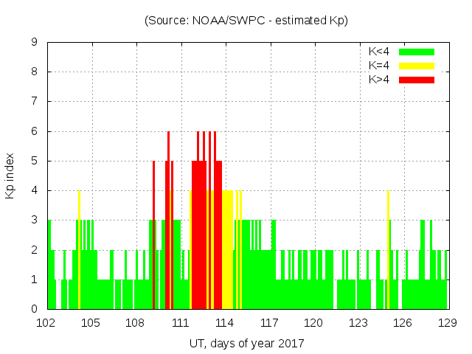Screen dimensions: 472x354
Task: Click the NOAA/SWPC source title text
Action: pos(246,21)
